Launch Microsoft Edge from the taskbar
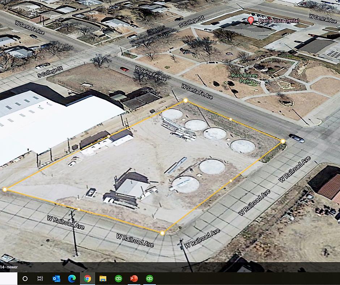This screenshot has height=285, width=340. click(x=72, y=278)
